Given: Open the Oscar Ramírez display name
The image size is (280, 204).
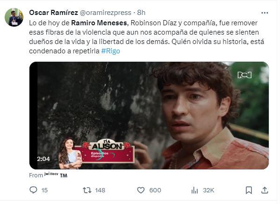Looking at the screenshot, I should [x=53, y=13].
